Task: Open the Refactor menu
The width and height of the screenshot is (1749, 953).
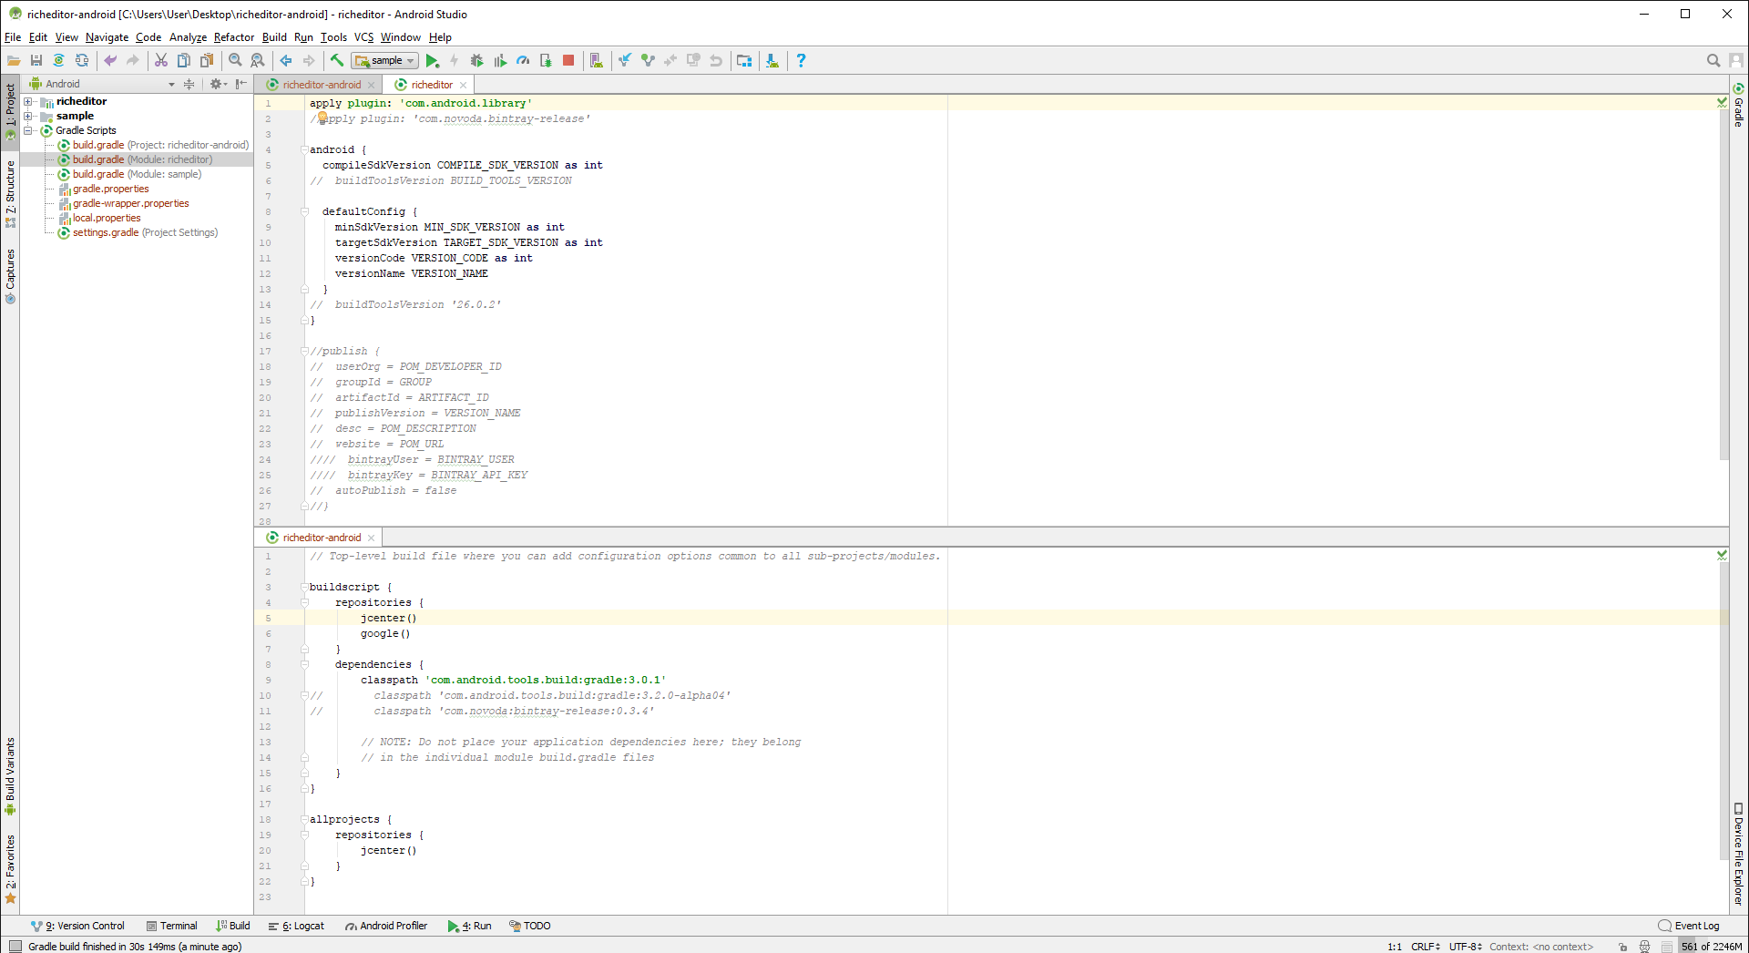Action: [x=234, y=37]
